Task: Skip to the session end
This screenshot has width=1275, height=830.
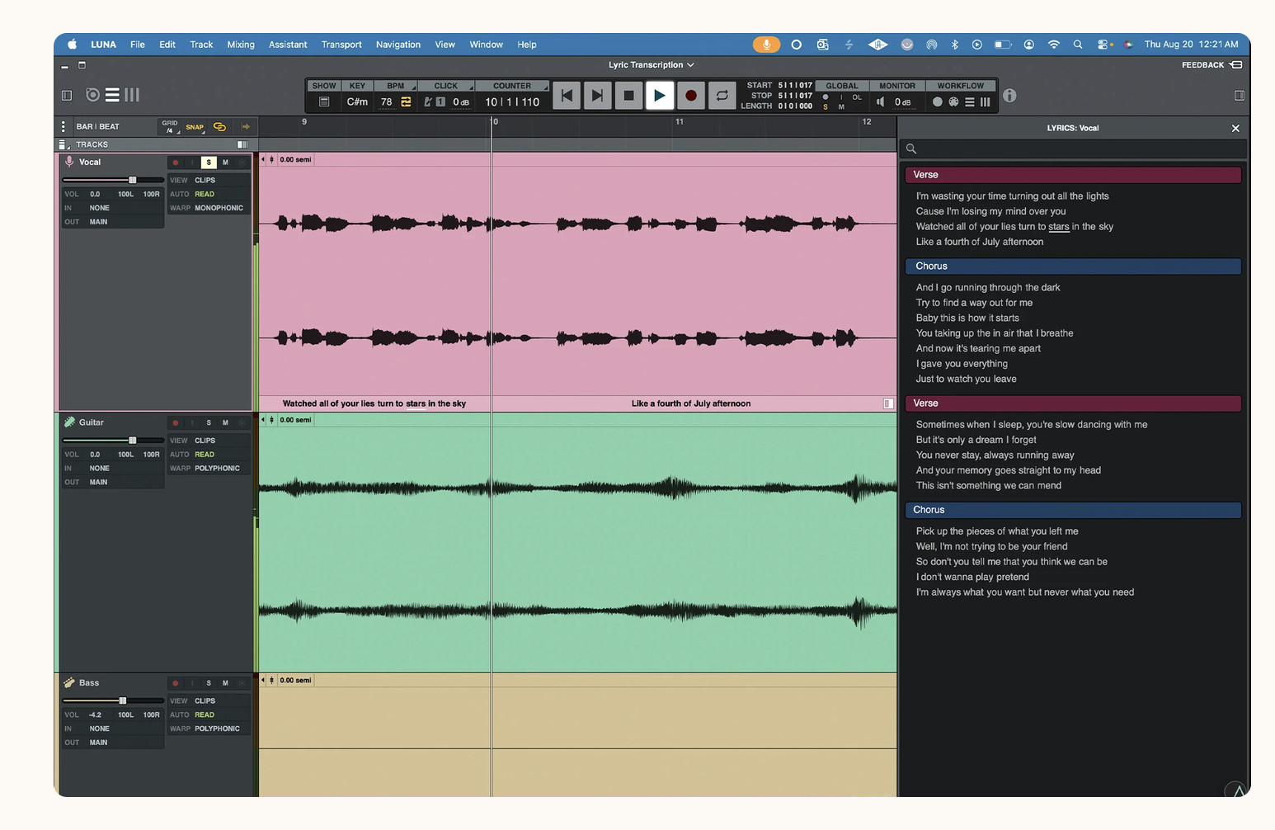Action: point(597,96)
